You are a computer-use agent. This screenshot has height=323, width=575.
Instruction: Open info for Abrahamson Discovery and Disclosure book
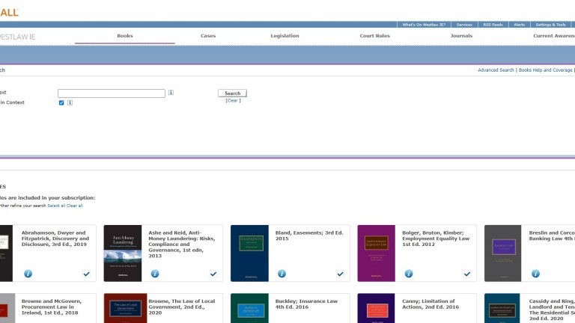pos(28,274)
